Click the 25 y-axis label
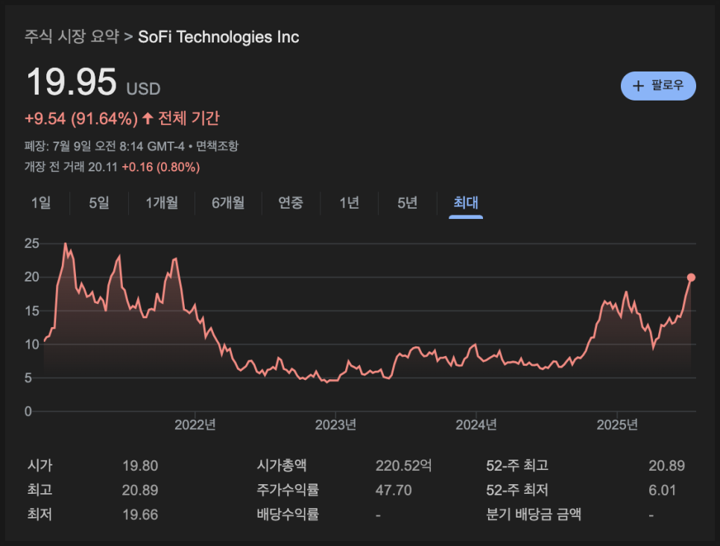Screen dimensions: 720x546 [x=32, y=243]
